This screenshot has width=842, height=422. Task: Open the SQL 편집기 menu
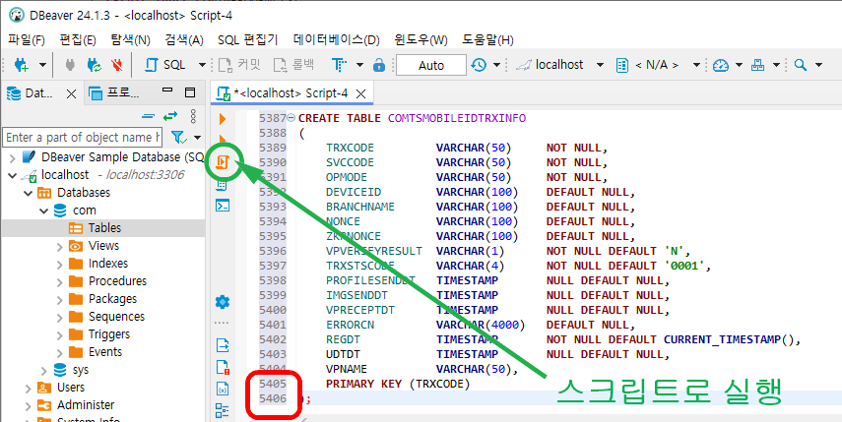(x=248, y=40)
